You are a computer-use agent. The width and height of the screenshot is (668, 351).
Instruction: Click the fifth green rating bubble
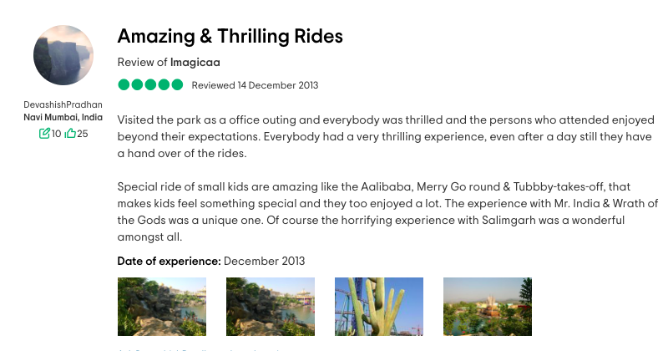tap(177, 85)
